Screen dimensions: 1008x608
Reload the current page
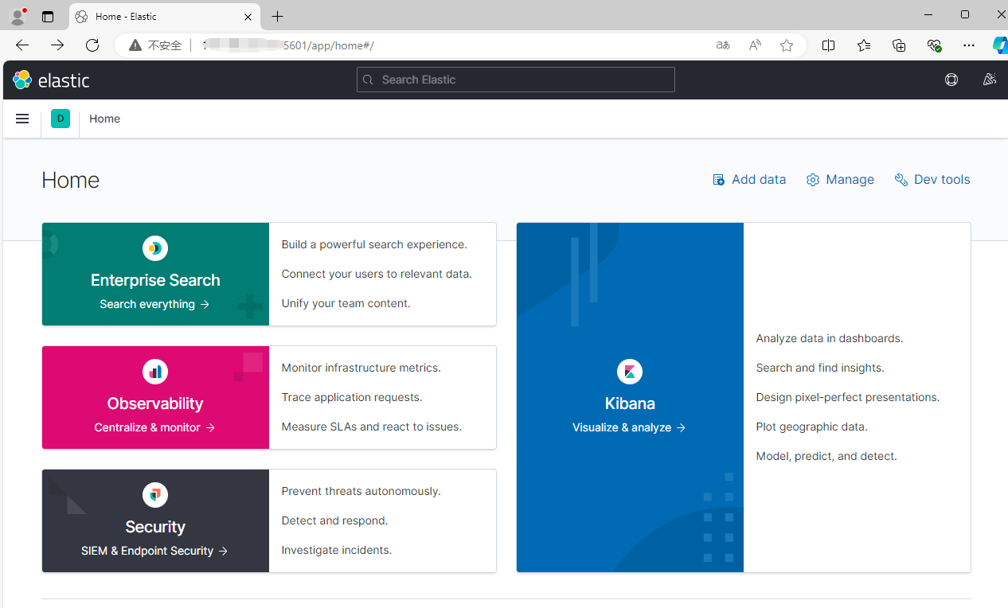[x=92, y=45]
